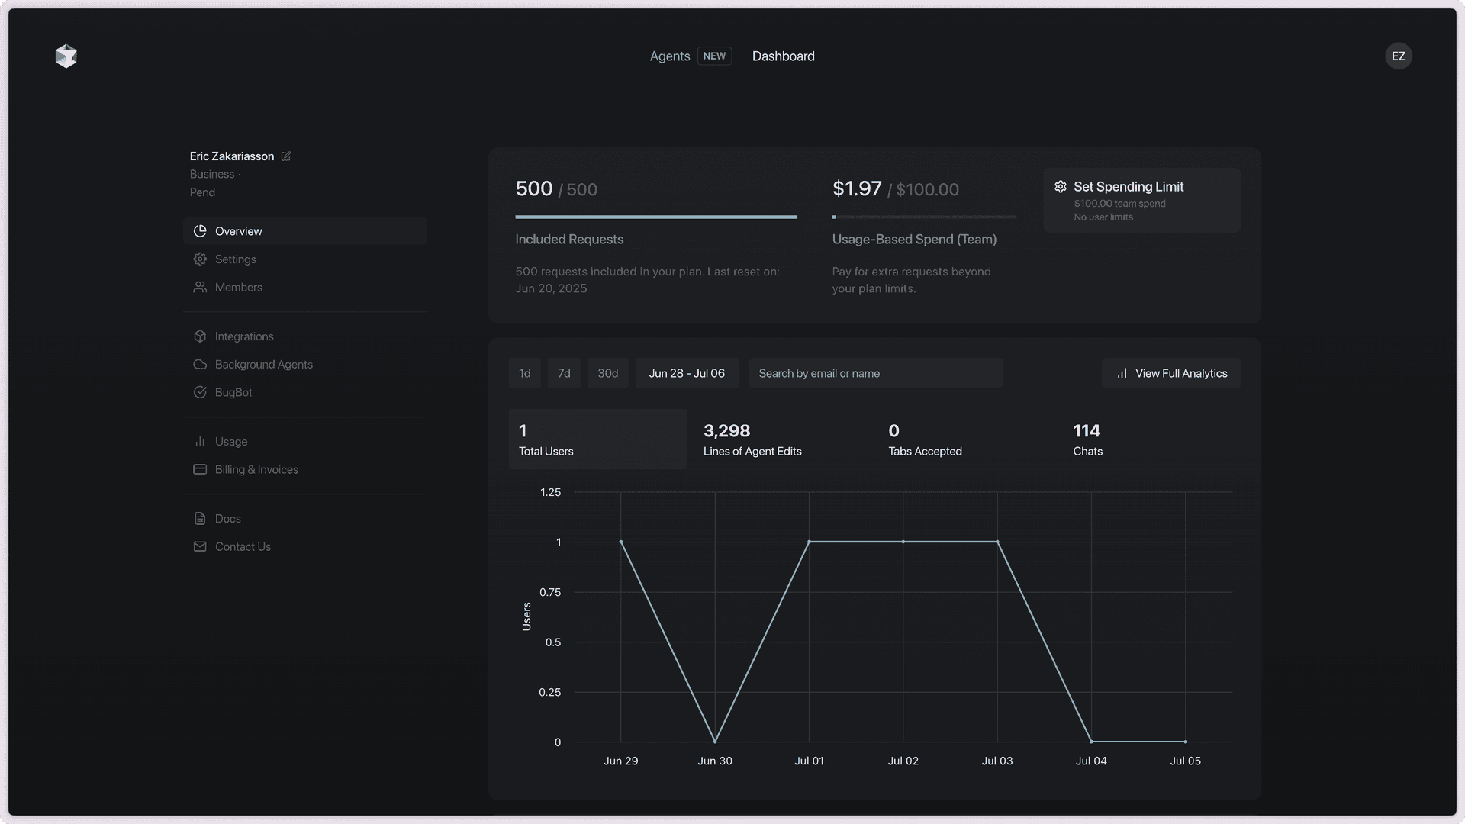Open the Usage chart icon
The width and height of the screenshot is (1465, 824).
[x=200, y=441]
